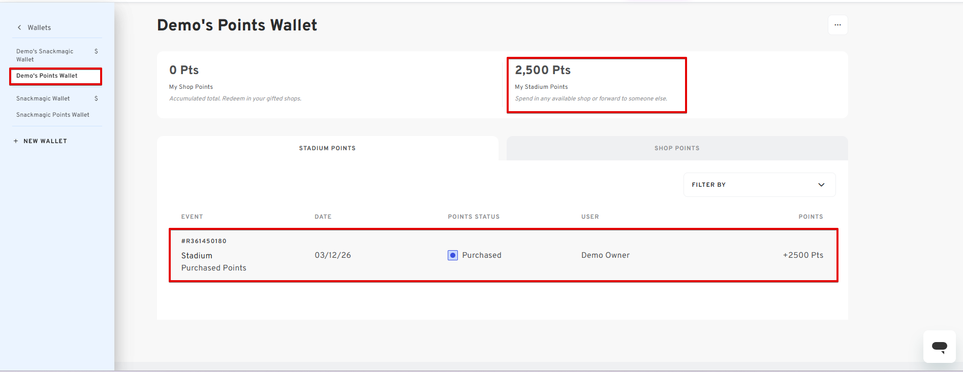Screen dimensions: 963x372
Task: Click the plus icon for New Wallet
Action: (16, 141)
